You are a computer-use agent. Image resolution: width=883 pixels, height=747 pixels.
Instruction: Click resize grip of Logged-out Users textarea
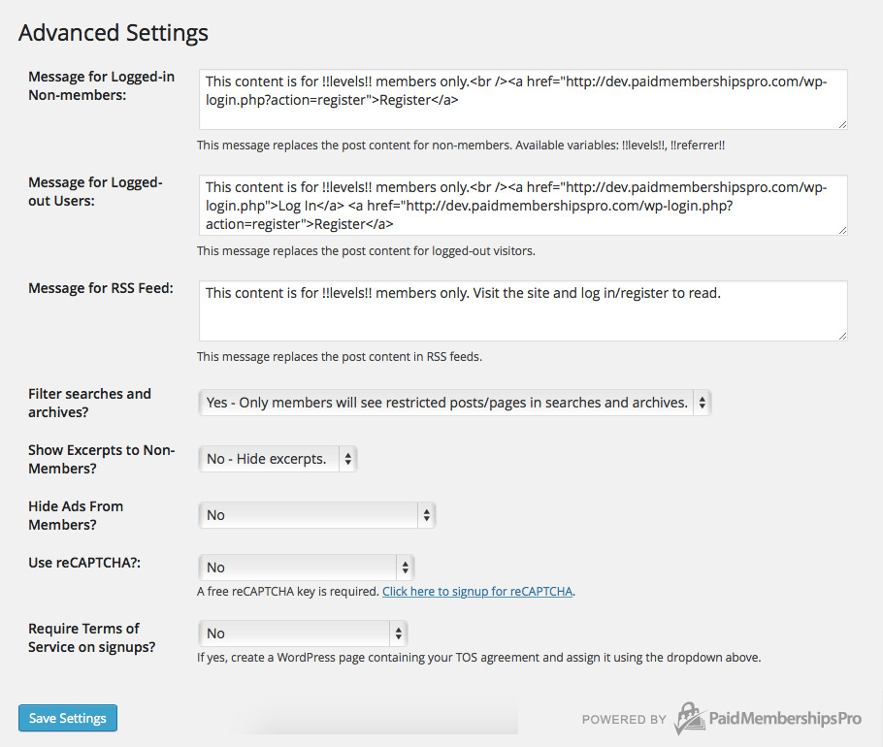point(842,229)
